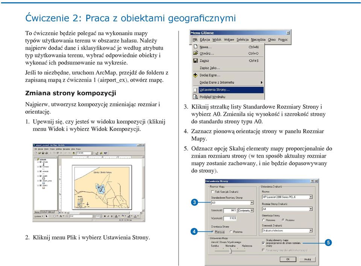The width and height of the screenshot is (361, 266).
Task: Select printer Pionowa radio under Ustawienia Drukarki
Action: click(x=263, y=220)
